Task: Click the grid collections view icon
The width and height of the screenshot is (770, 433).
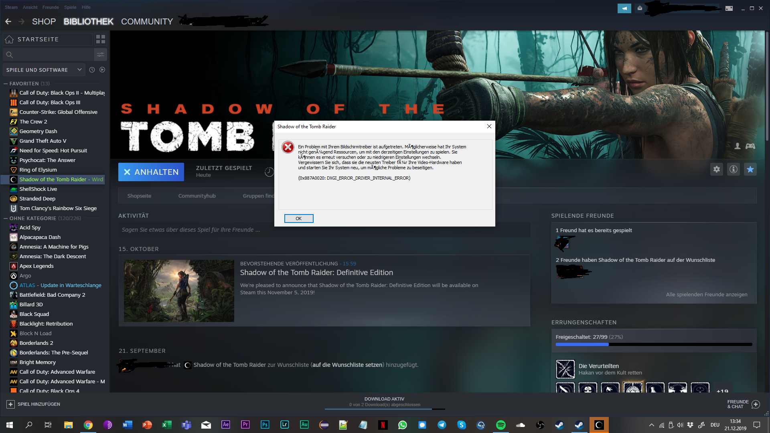Action: (x=101, y=39)
